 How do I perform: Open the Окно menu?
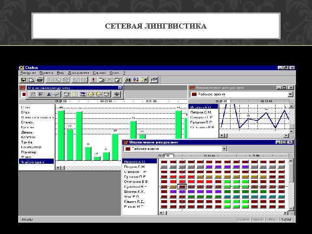coord(114,73)
